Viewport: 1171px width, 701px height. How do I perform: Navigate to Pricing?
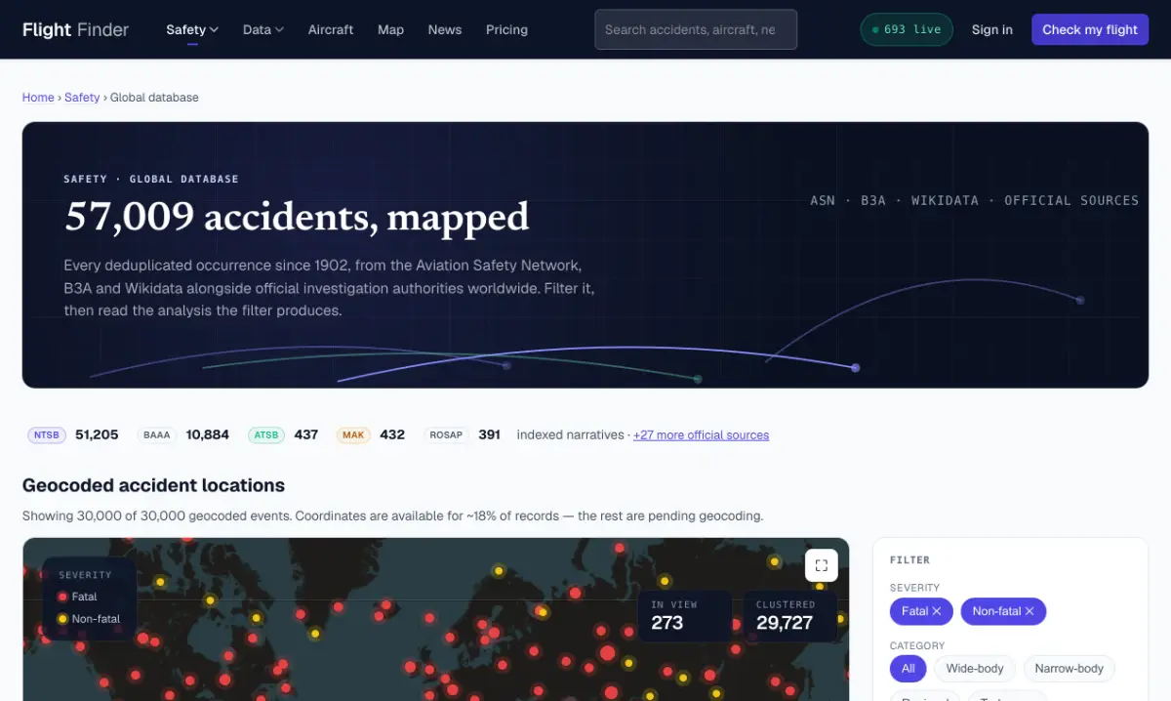[x=506, y=29]
